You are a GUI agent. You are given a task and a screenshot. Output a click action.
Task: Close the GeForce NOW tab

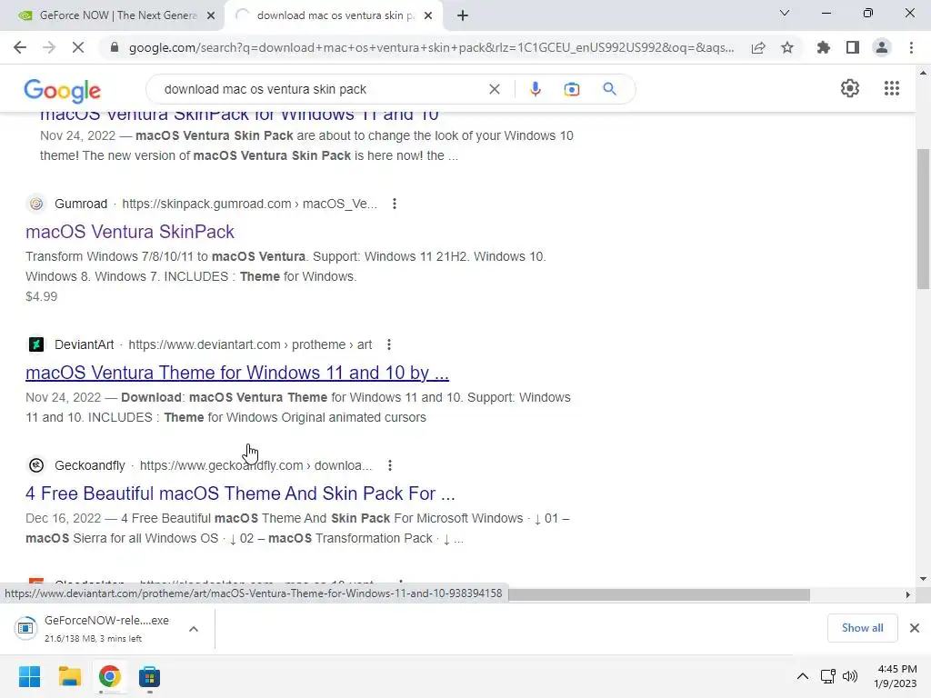tap(211, 16)
